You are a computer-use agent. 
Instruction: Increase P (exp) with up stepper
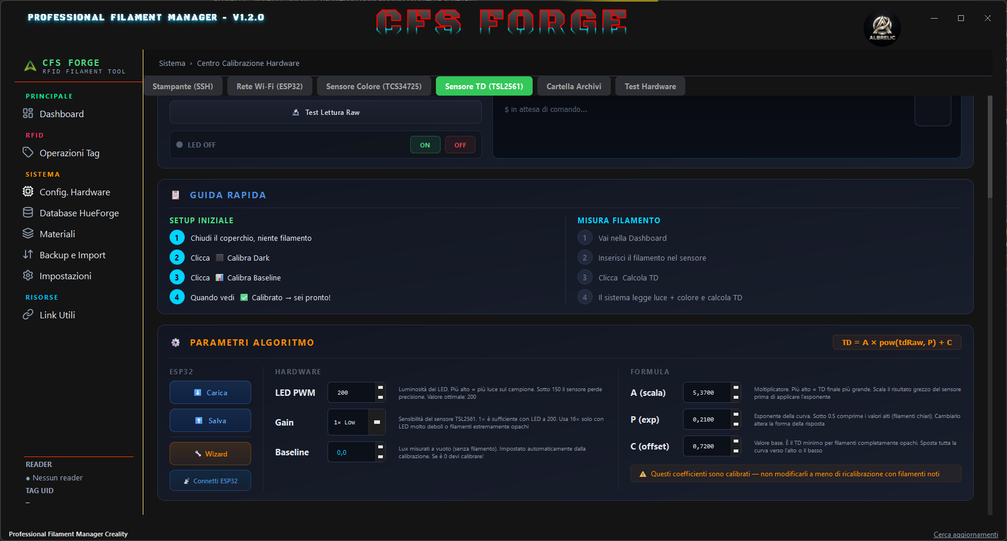click(736, 414)
